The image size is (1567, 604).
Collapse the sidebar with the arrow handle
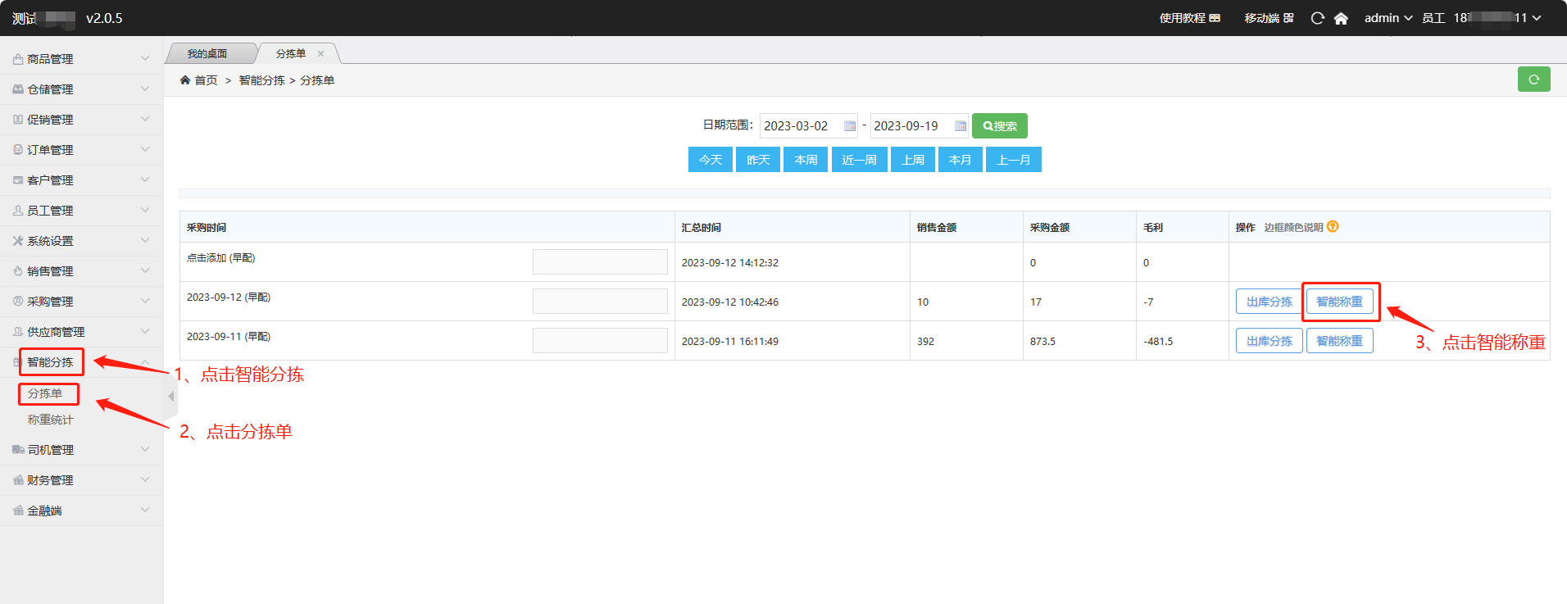(170, 397)
